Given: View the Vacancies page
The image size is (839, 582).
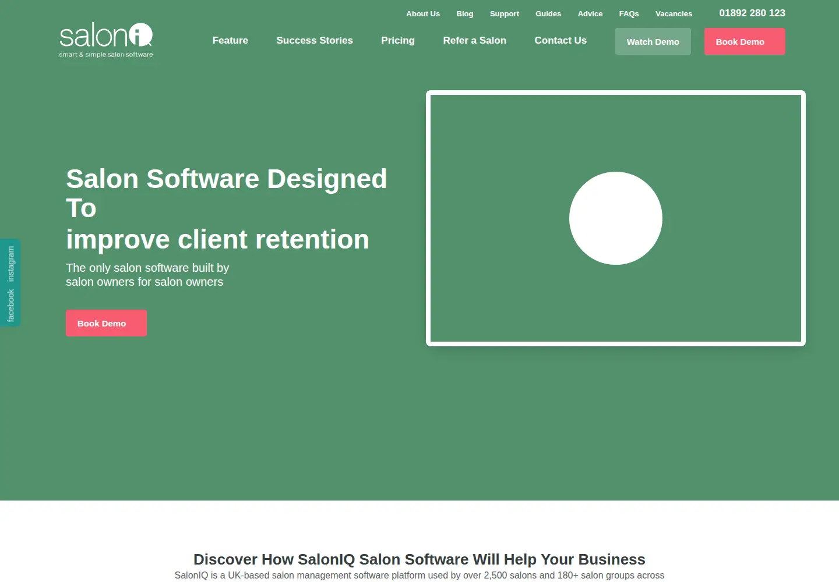Looking at the screenshot, I should point(674,13).
